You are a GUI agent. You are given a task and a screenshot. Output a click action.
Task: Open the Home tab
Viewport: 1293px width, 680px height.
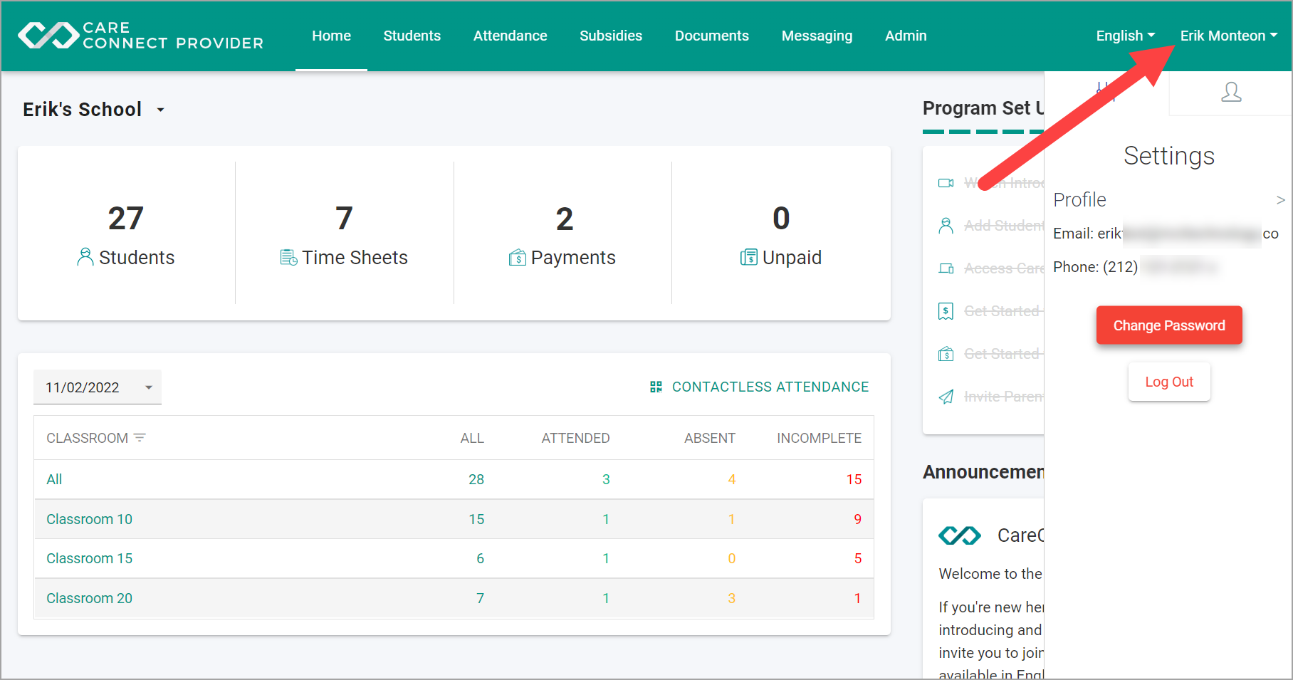pyautogui.click(x=331, y=36)
